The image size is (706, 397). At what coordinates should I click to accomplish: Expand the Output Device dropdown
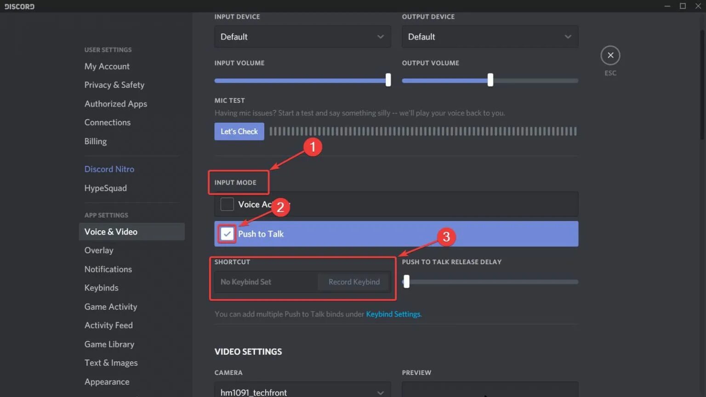point(490,37)
